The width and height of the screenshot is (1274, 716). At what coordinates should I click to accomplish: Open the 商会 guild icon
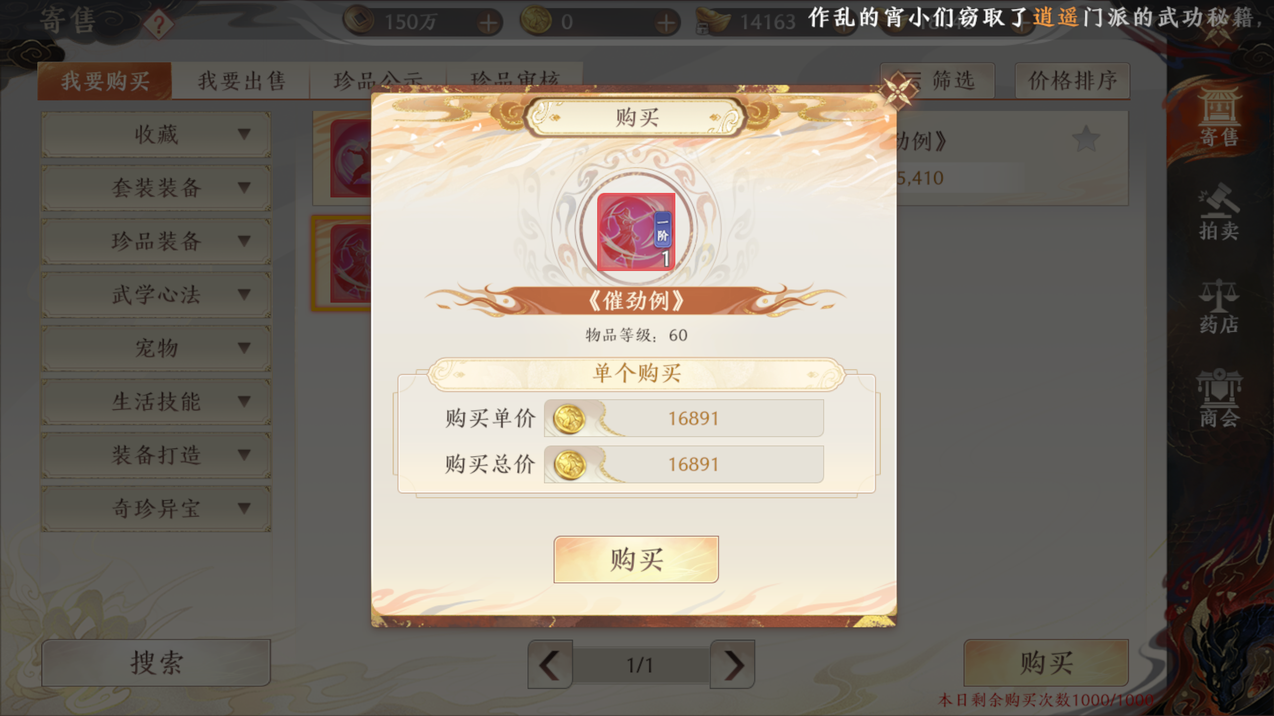1218,398
